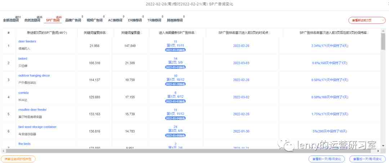Open the 'comida' keyword link

point(23,93)
